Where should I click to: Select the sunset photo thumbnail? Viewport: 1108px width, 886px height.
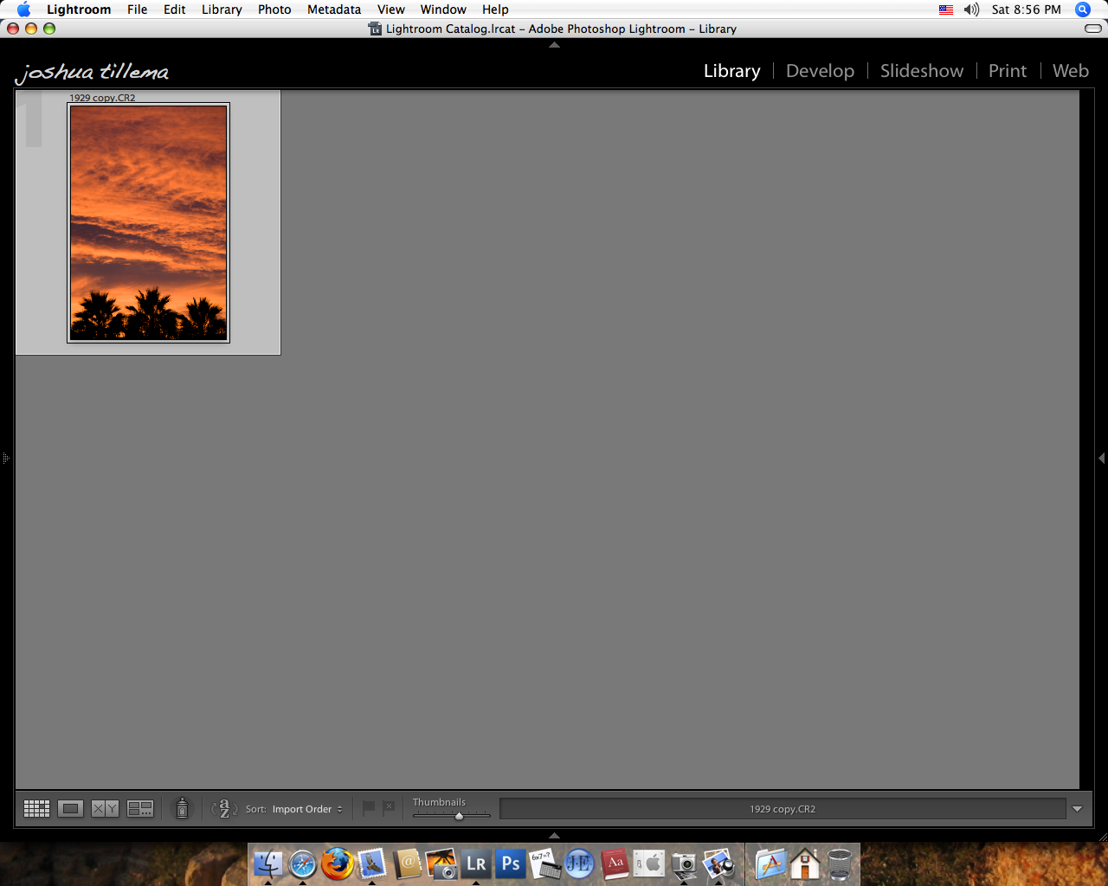point(148,222)
